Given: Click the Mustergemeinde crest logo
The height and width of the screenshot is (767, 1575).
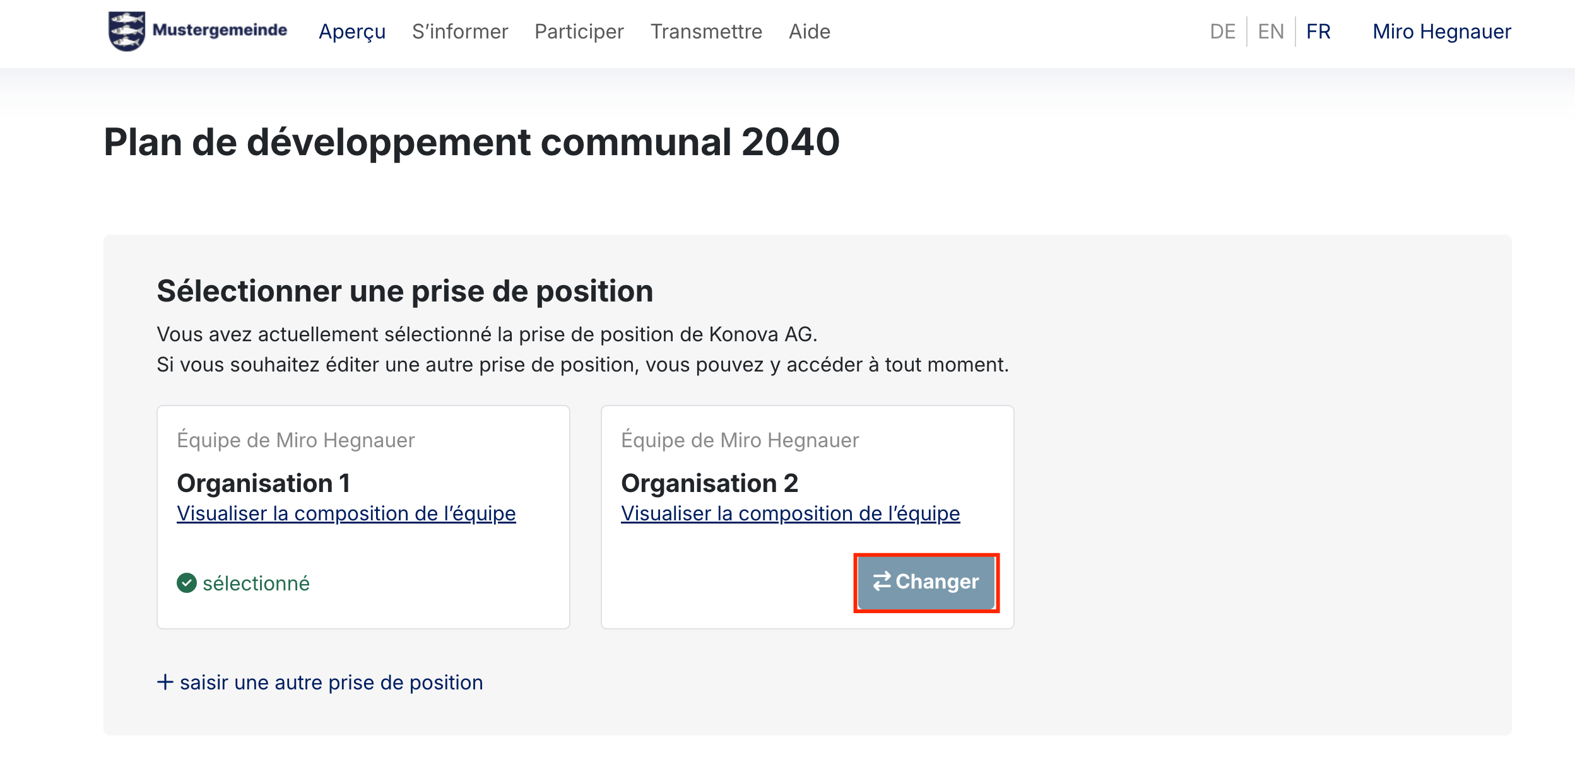Looking at the screenshot, I should click(x=127, y=31).
